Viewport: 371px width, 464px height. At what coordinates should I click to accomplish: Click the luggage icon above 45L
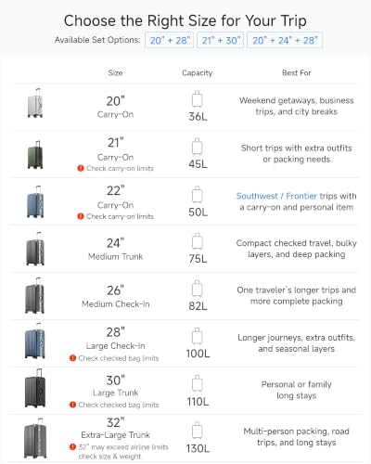[x=198, y=147]
